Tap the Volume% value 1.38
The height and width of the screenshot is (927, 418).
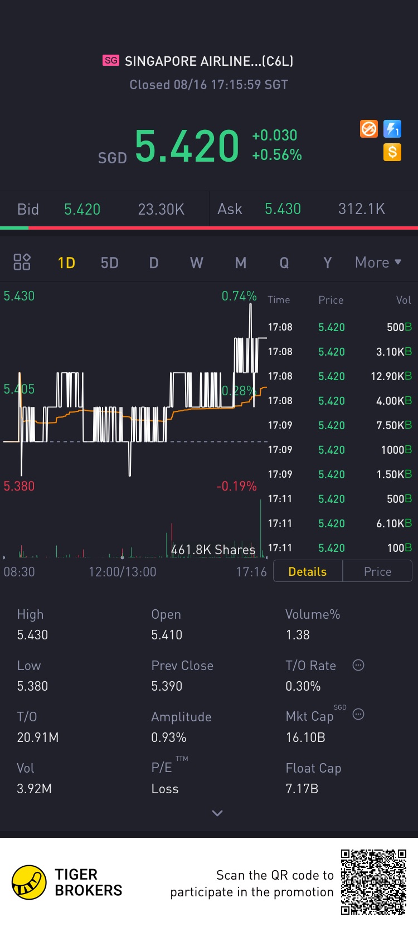298,635
